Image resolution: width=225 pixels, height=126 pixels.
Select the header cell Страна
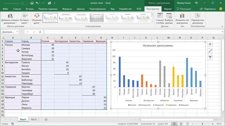[13, 41]
